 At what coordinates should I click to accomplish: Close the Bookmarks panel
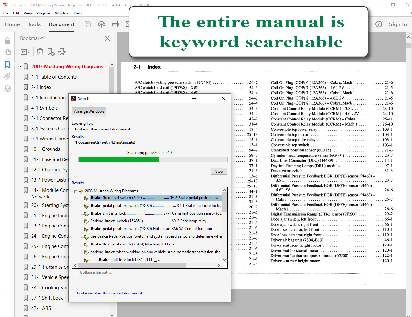click(x=108, y=38)
